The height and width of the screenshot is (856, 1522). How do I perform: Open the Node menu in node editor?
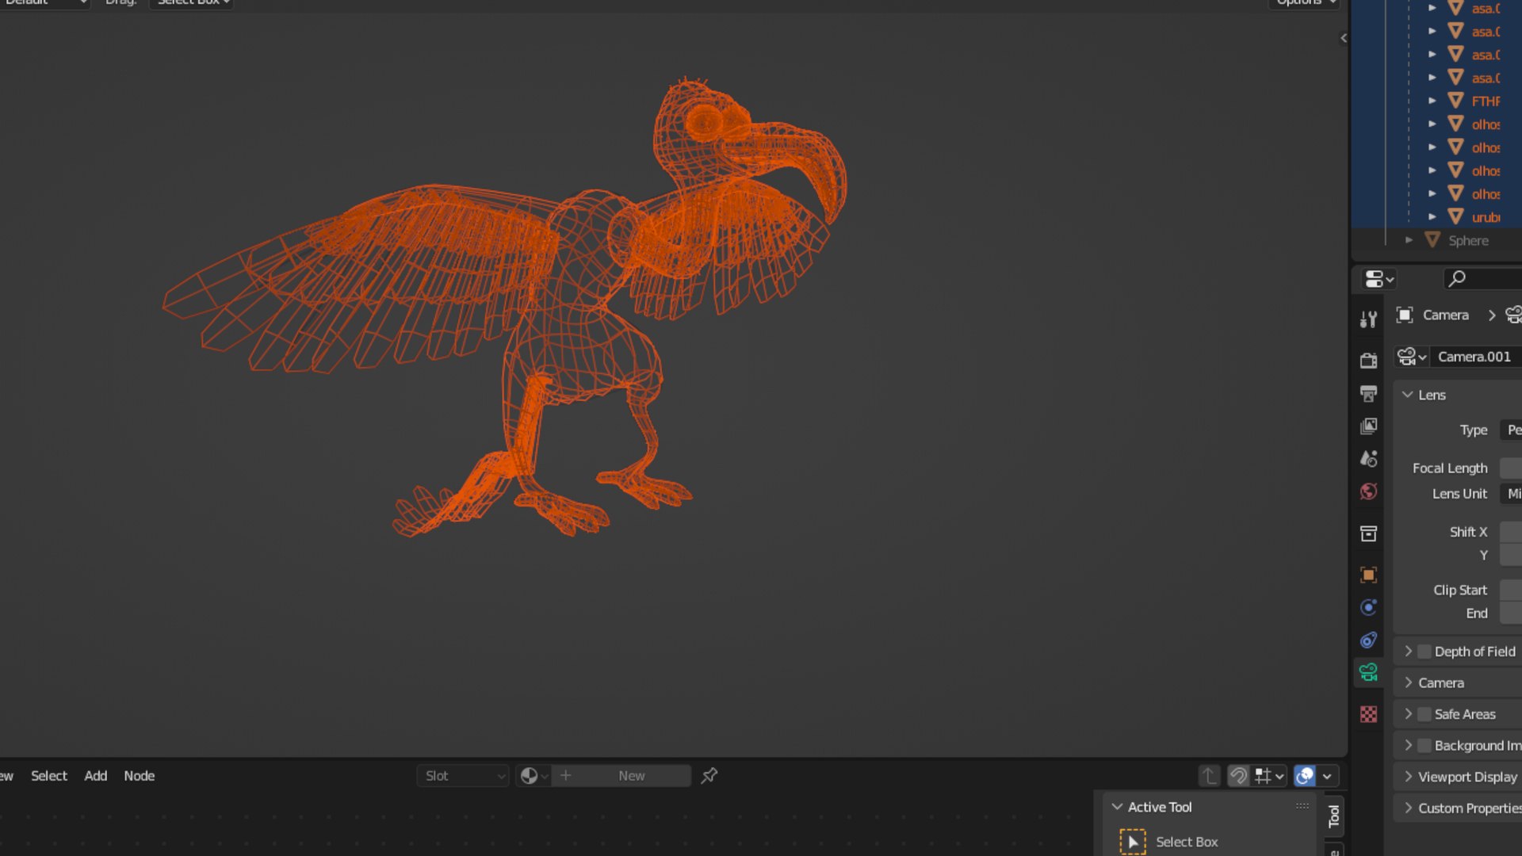[140, 776]
